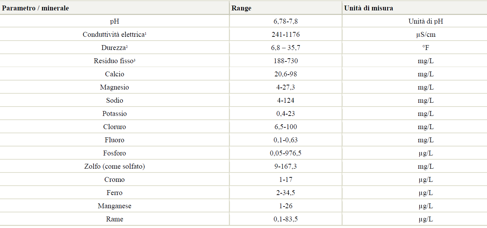Image resolution: width=487 pixels, height=228 pixels.
Task: Select the Magnesio row label
Action: tap(114, 87)
